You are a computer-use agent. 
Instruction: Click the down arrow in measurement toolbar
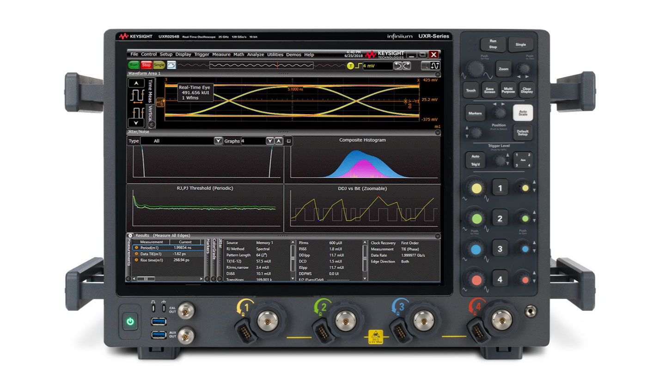pyautogui.click(x=136, y=123)
